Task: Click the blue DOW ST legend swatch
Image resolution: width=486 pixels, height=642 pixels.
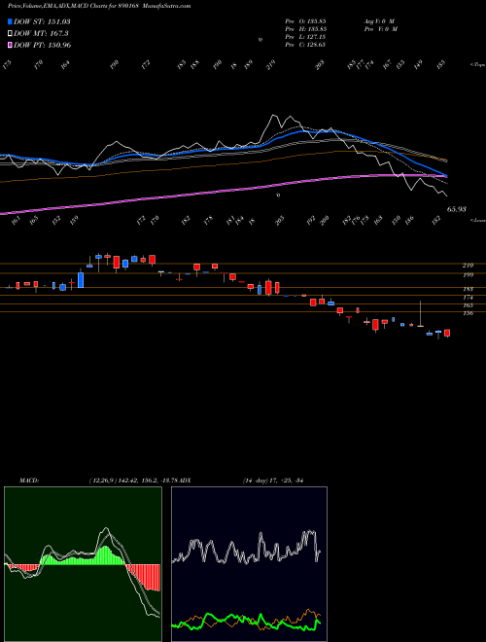Action: (x=10, y=21)
